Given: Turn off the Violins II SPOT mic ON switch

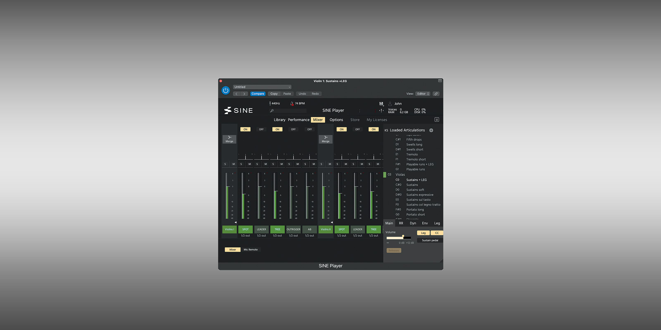Looking at the screenshot, I should [x=342, y=129].
